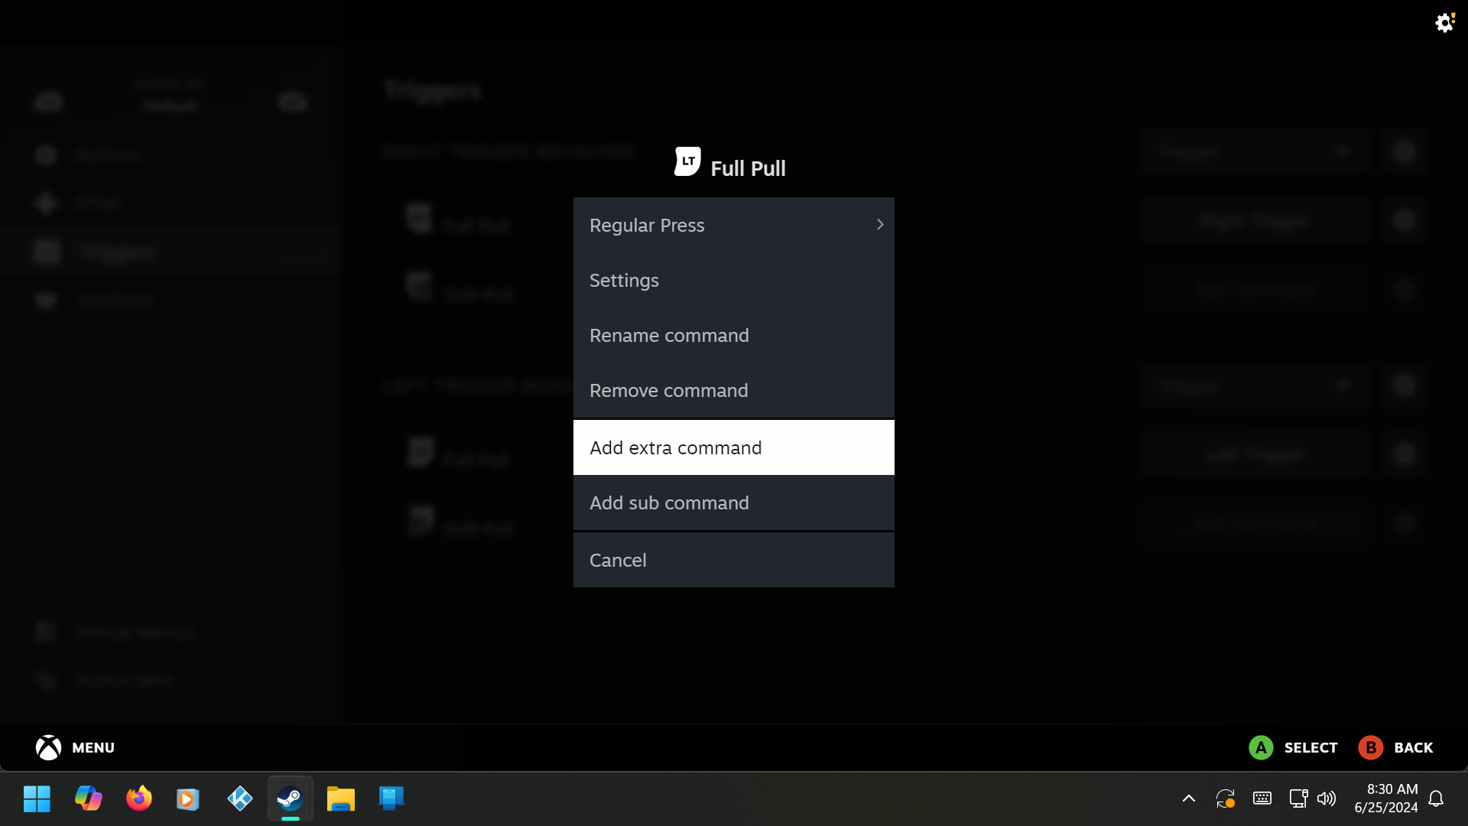The image size is (1468, 826).
Task: Click the gear icon in top-right corner
Action: (1444, 22)
